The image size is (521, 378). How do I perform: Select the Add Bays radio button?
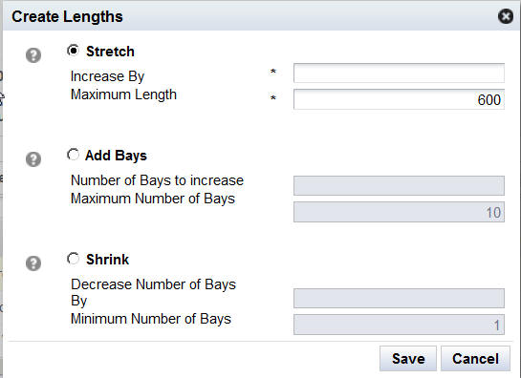[x=73, y=155]
